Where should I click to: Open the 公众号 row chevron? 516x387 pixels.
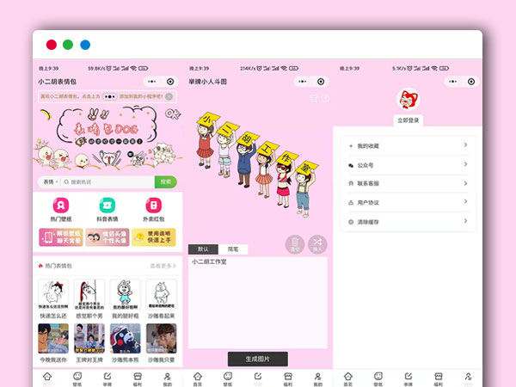point(465,164)
